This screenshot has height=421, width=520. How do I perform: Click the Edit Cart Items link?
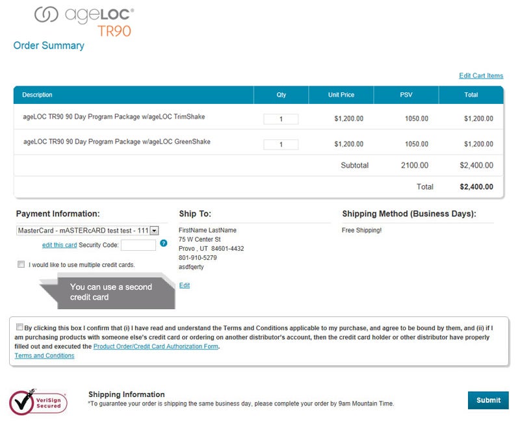(481, 75)
